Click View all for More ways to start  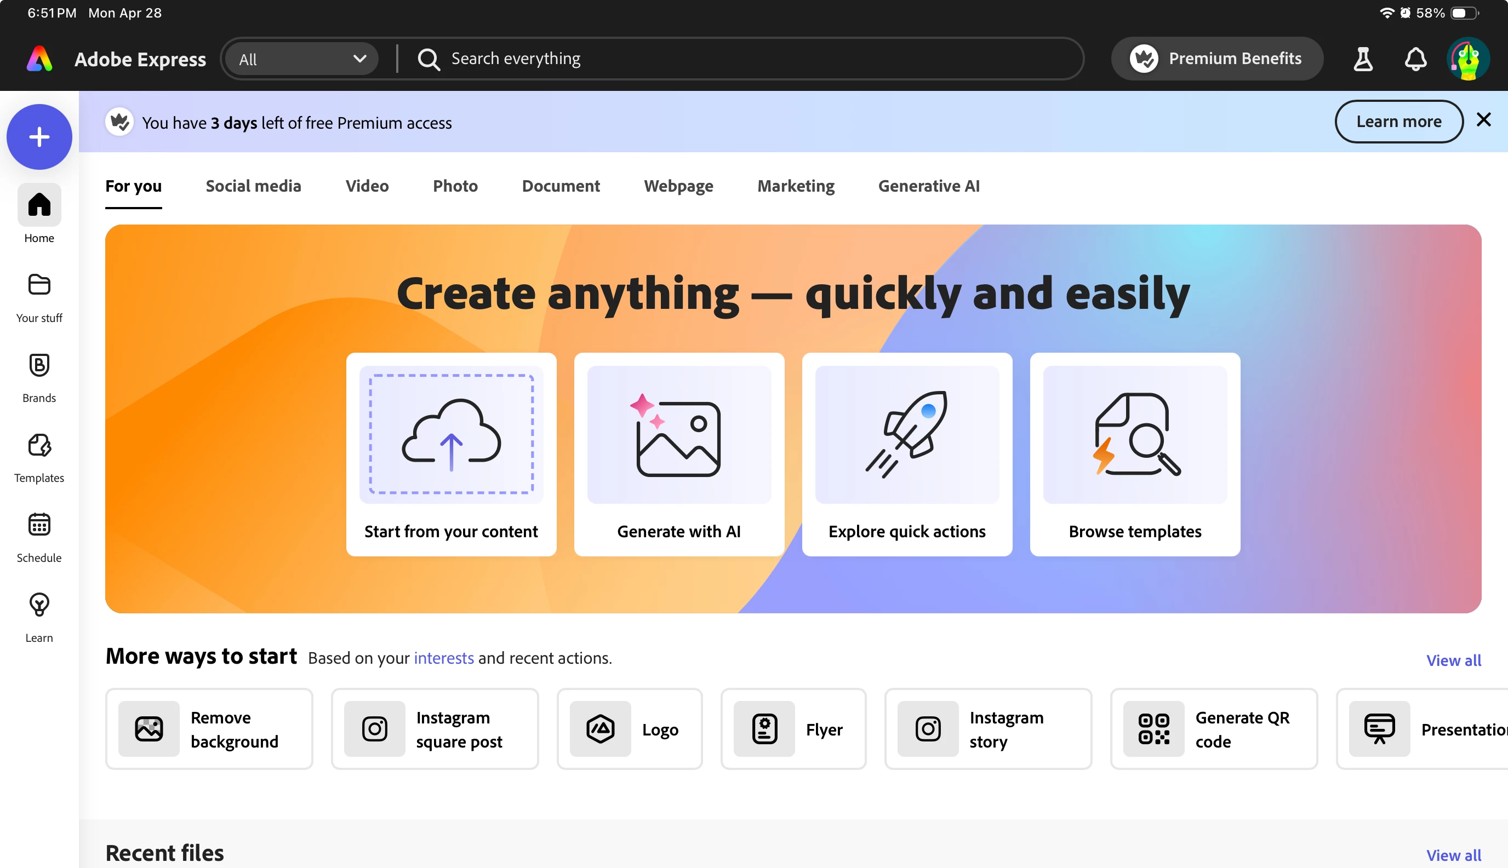coord(1453,660)
